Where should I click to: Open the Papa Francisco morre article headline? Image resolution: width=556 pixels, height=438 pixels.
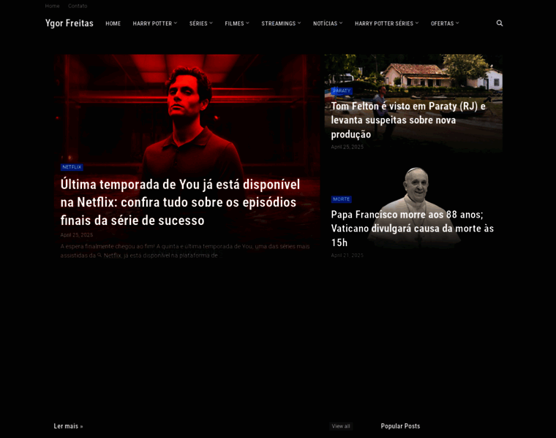pyautogui.click(x=413, y=228)
